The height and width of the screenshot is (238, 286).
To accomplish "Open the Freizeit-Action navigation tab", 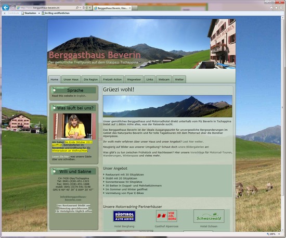I will [112, 79].
